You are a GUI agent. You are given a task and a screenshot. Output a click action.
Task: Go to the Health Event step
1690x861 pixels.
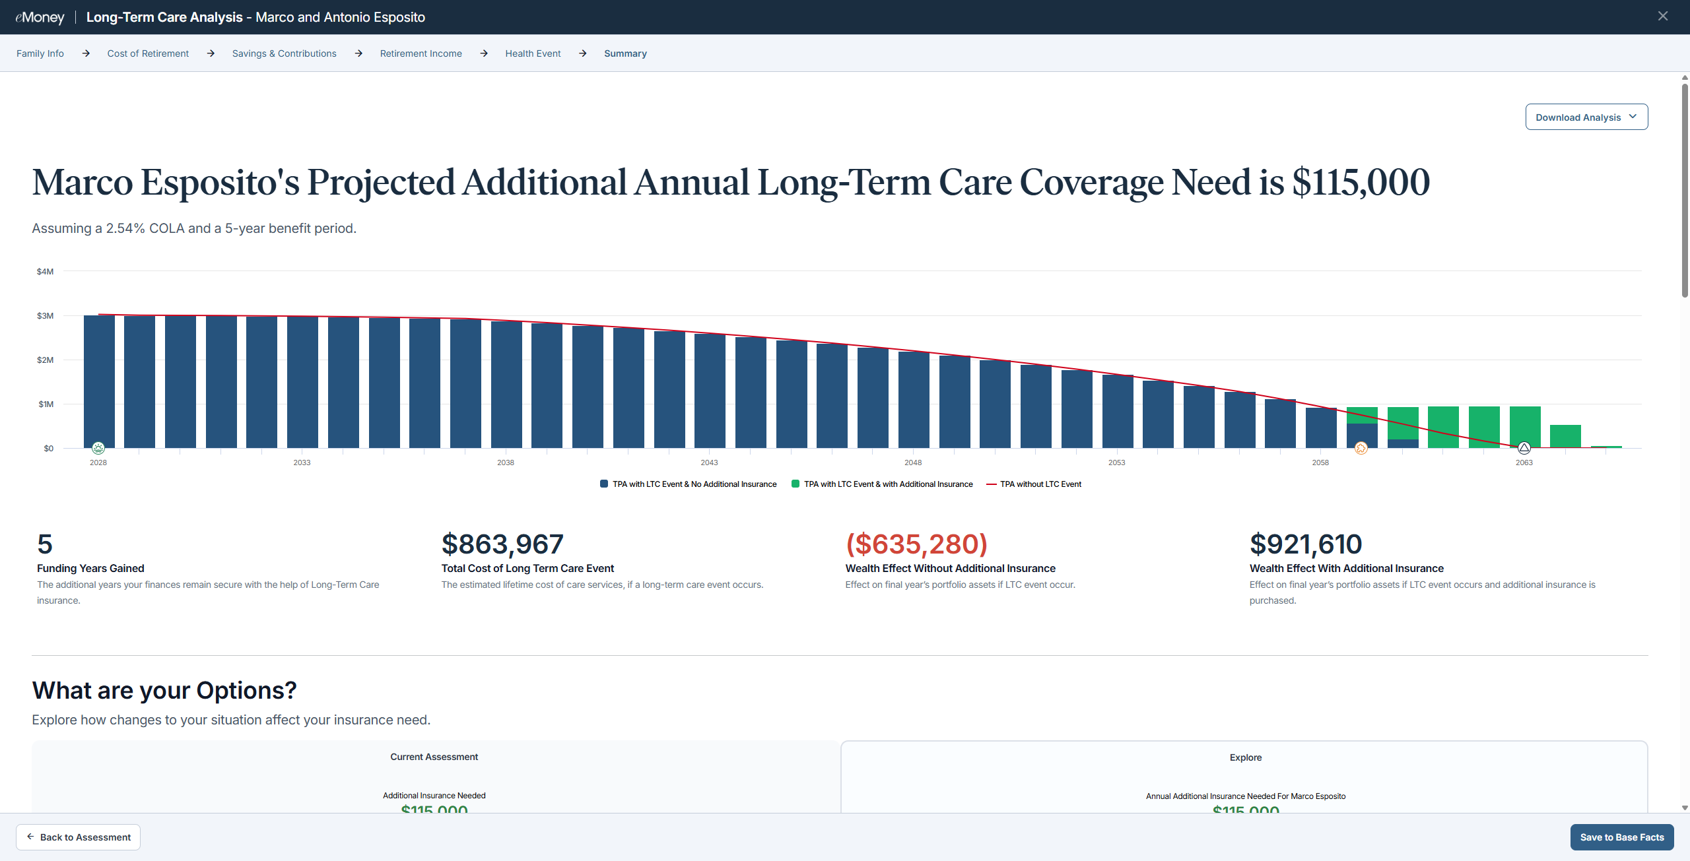coord(533,53)
